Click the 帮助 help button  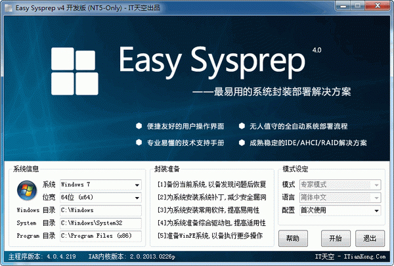click(x=293, y=238)
